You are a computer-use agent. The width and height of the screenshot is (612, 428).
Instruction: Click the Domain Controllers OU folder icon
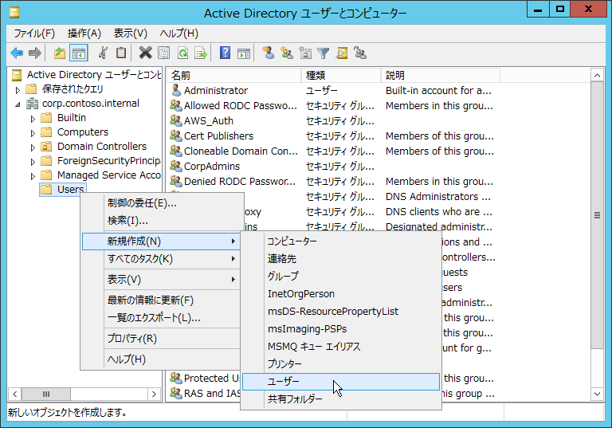click(46, 147)
